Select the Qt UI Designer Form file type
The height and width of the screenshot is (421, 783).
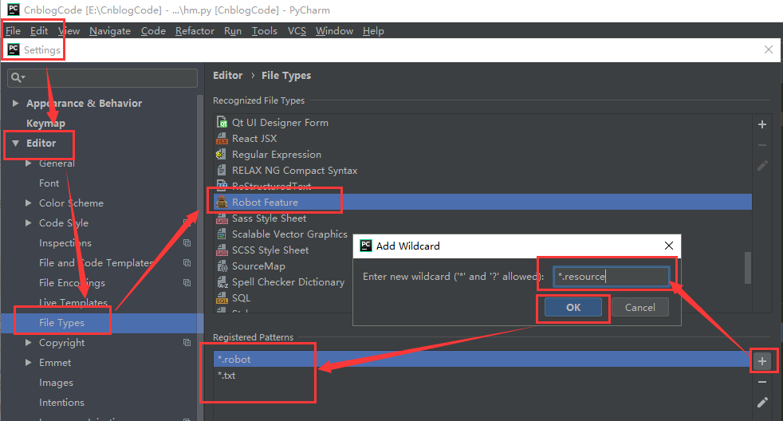click(279, 123)
